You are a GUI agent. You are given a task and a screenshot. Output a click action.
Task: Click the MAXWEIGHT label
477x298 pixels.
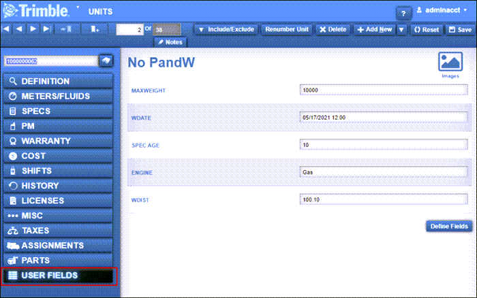(x=149, y=90)
